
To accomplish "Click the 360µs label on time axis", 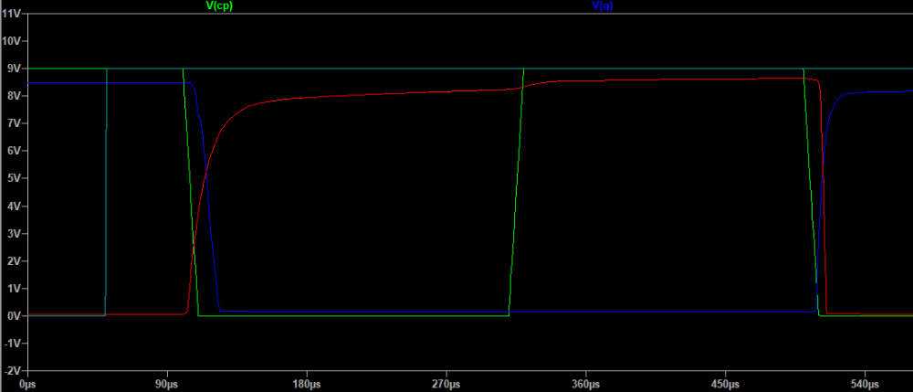I will coord(586,385).
